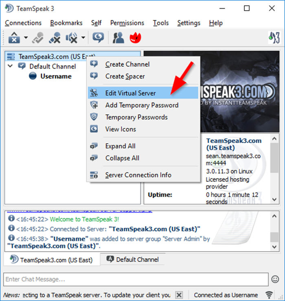Click the Default Channel speech bubble icon
Viewport: 285px width, 301px height.
pyautogui.click(x=22, y=66)
